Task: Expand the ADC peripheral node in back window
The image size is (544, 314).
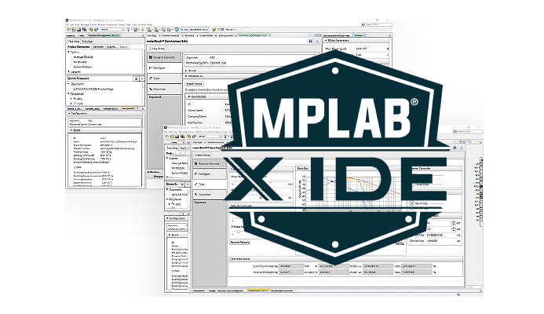Action: [71, 99]
